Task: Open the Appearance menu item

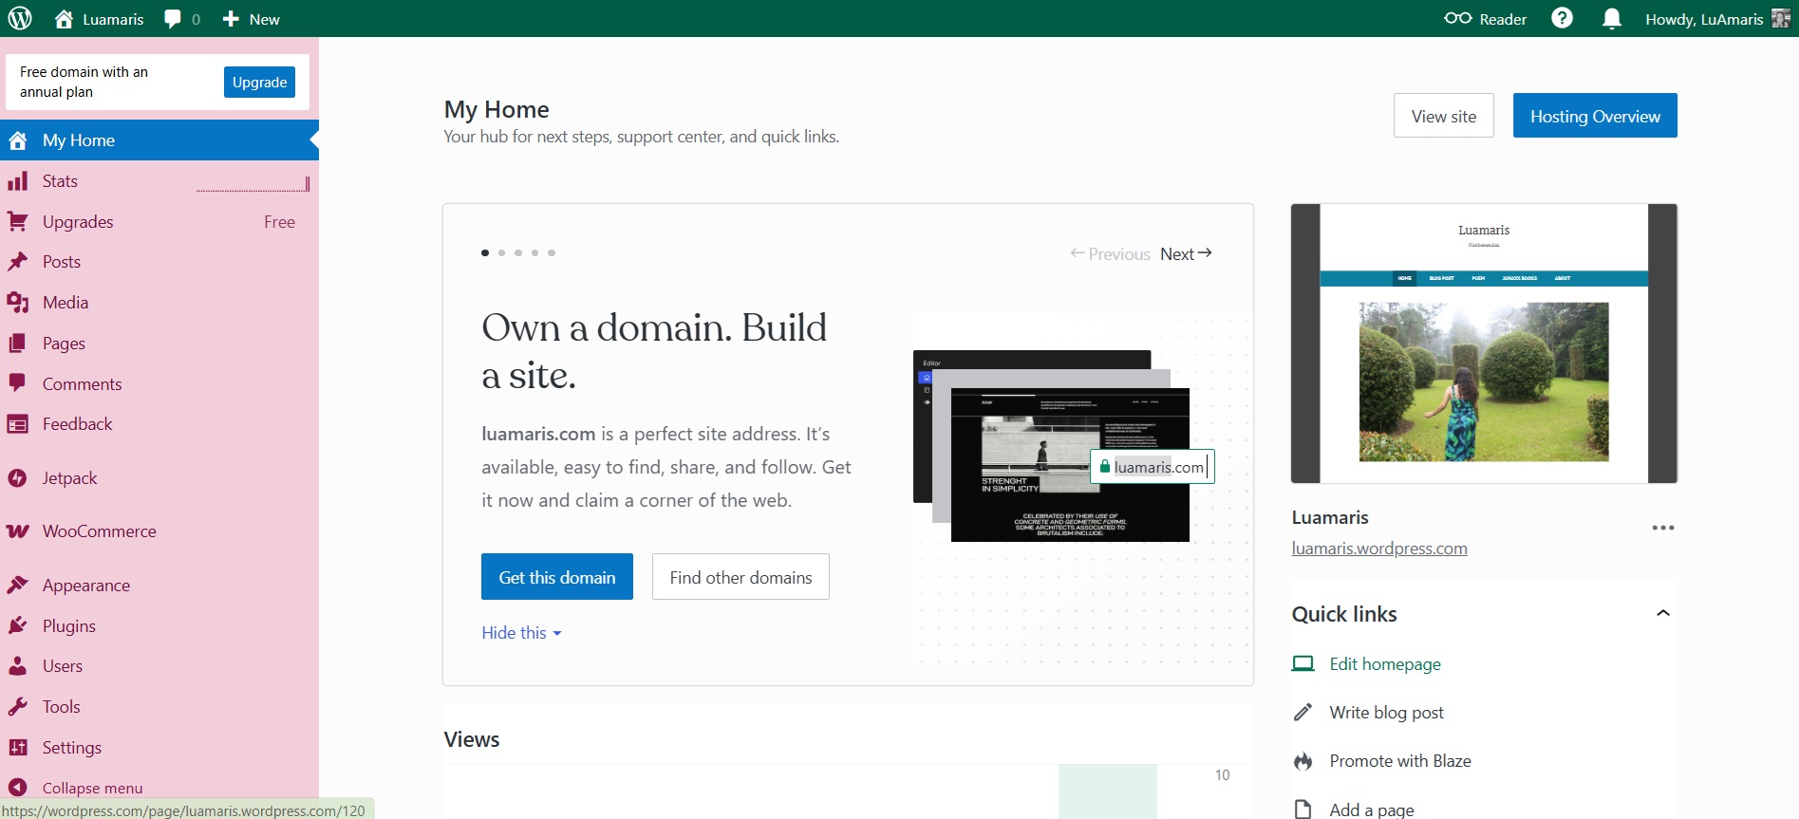Action: (159, 585)
